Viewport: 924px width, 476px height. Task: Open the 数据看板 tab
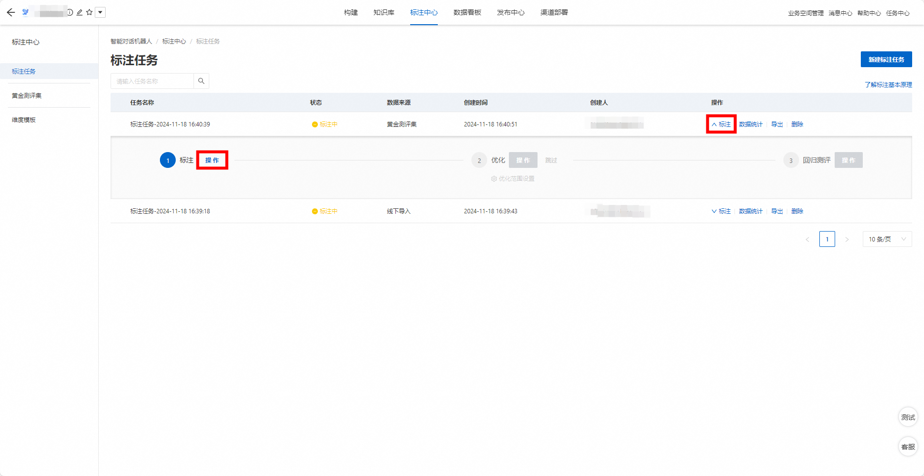coord(467,12)
